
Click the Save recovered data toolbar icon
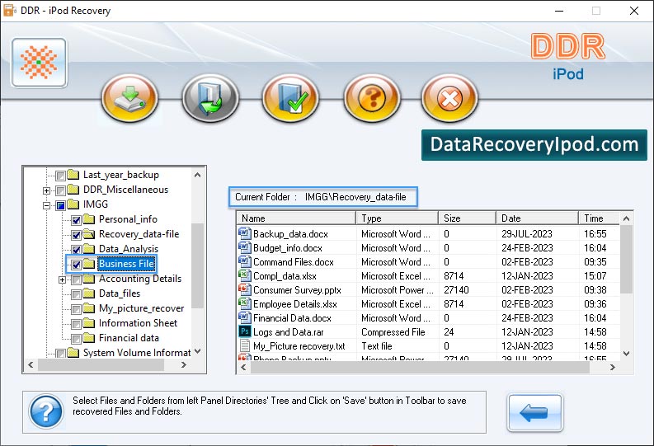point(129,98)
